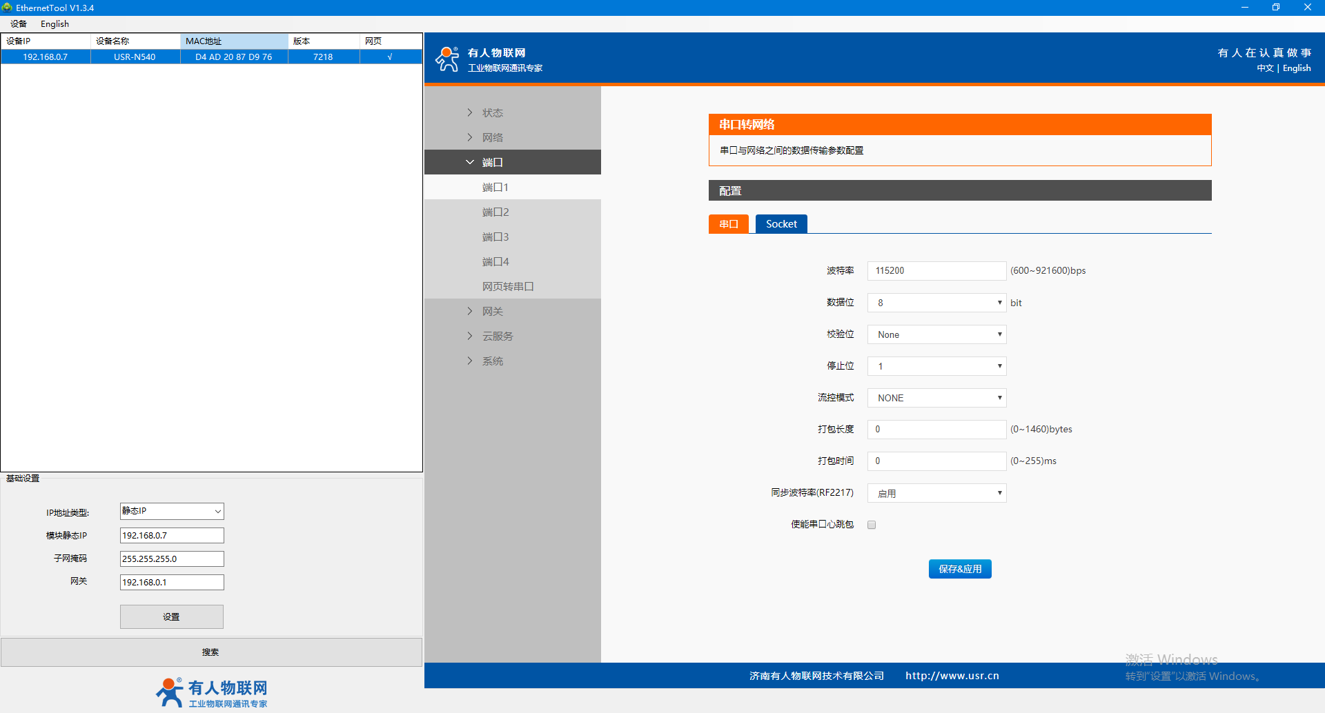1325x713 pixels.
Task: Click the 搜索 button
Action: 210,652
